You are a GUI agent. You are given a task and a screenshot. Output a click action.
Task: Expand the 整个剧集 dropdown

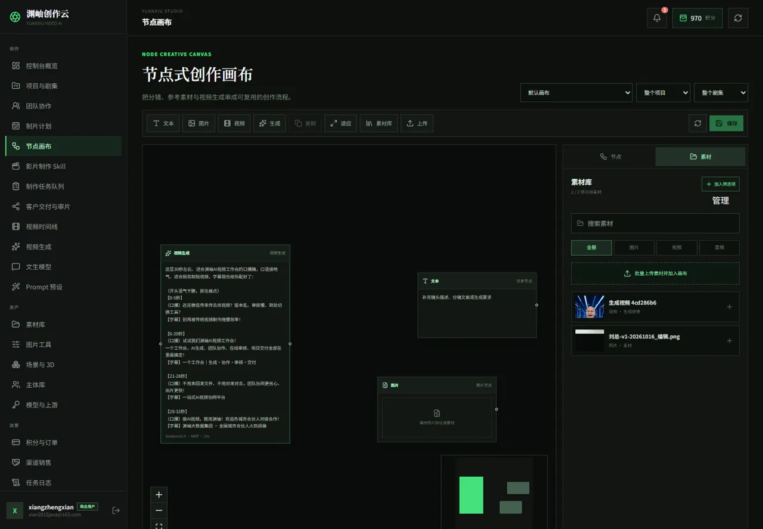(721, 93)
